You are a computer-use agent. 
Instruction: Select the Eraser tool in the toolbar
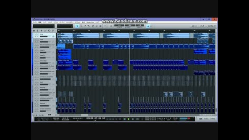pos(89,26)
